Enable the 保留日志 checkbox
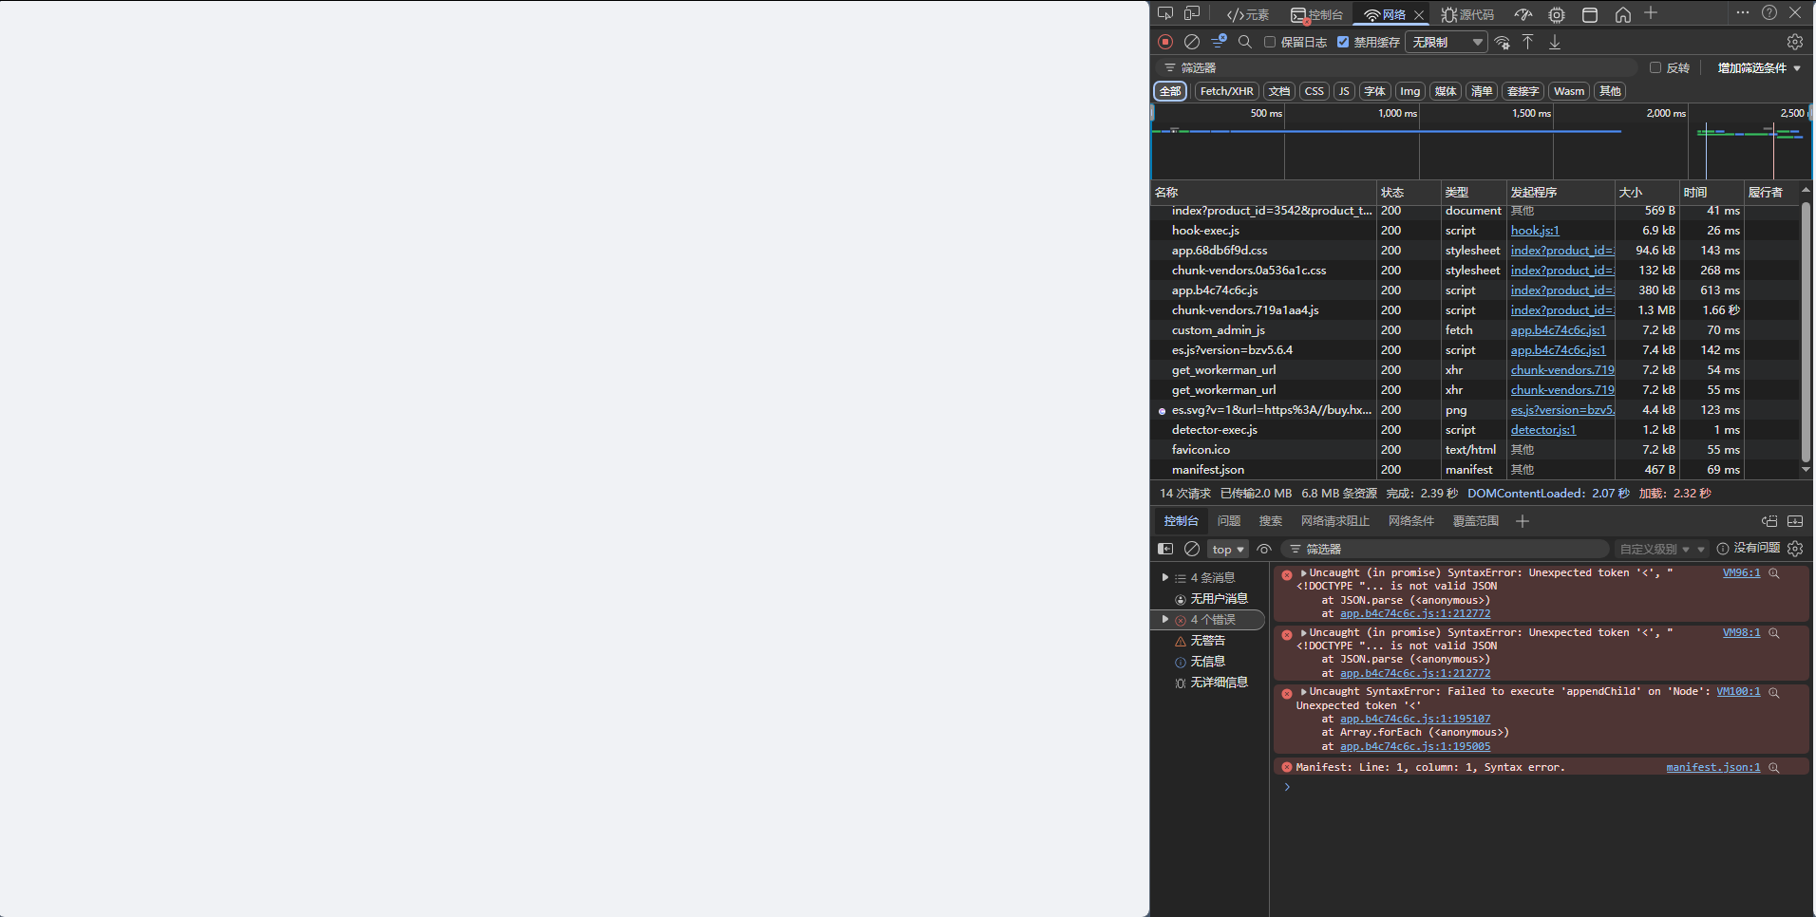Image resolution: width=1816 pixels, height=917 pixels. point(1270,42)
